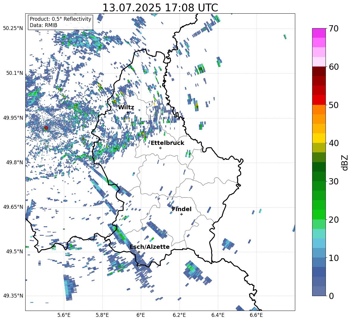
Task: Click the colorbar tick label 20
Action: click(333, 219)
